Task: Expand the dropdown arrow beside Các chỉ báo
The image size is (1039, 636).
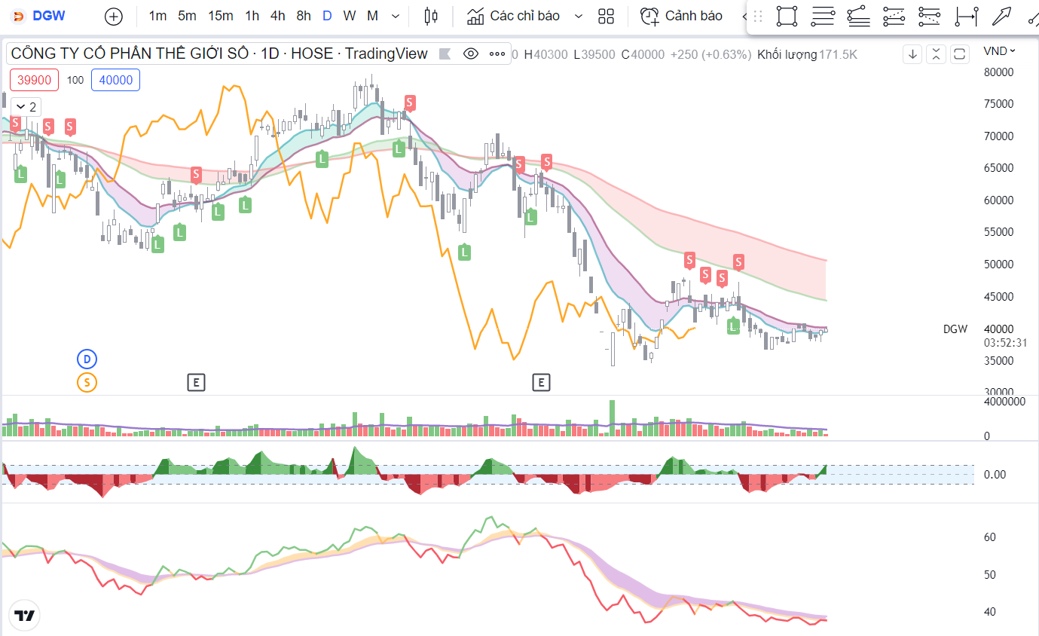Action: [x=579, y=16]
